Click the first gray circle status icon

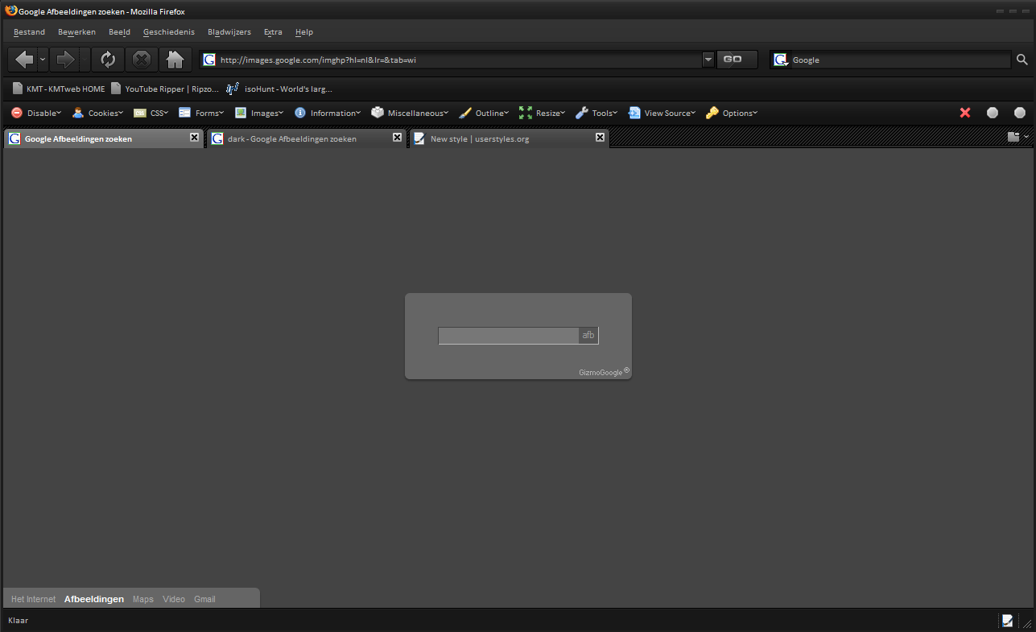pos(993,113)
